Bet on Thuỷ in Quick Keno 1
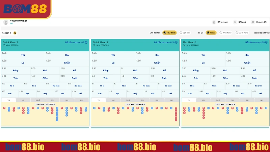 (x=45, y=94)
